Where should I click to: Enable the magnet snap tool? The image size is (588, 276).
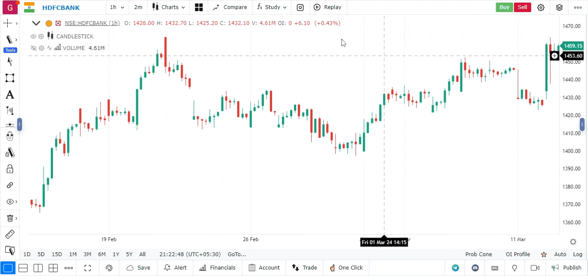click(9, 137)
